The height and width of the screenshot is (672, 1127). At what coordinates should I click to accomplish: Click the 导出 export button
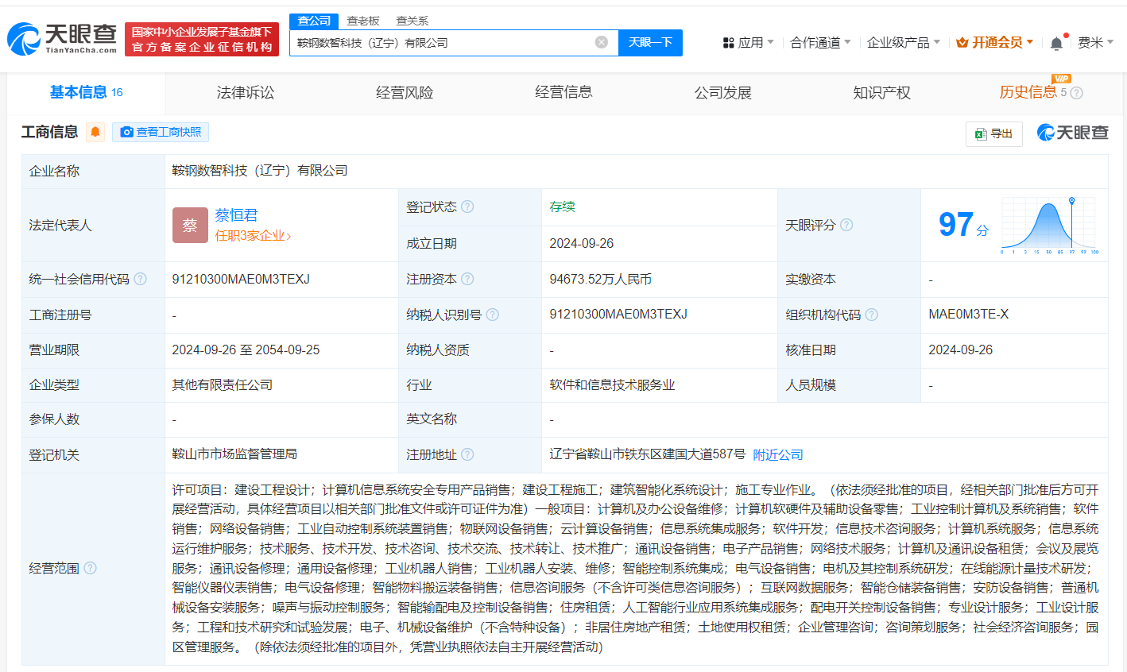(x=994, y=133)
